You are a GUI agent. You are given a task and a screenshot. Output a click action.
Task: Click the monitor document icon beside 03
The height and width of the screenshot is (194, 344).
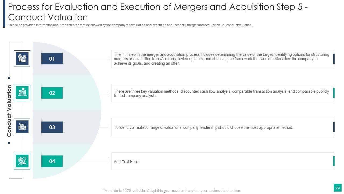tap(22, 127)
